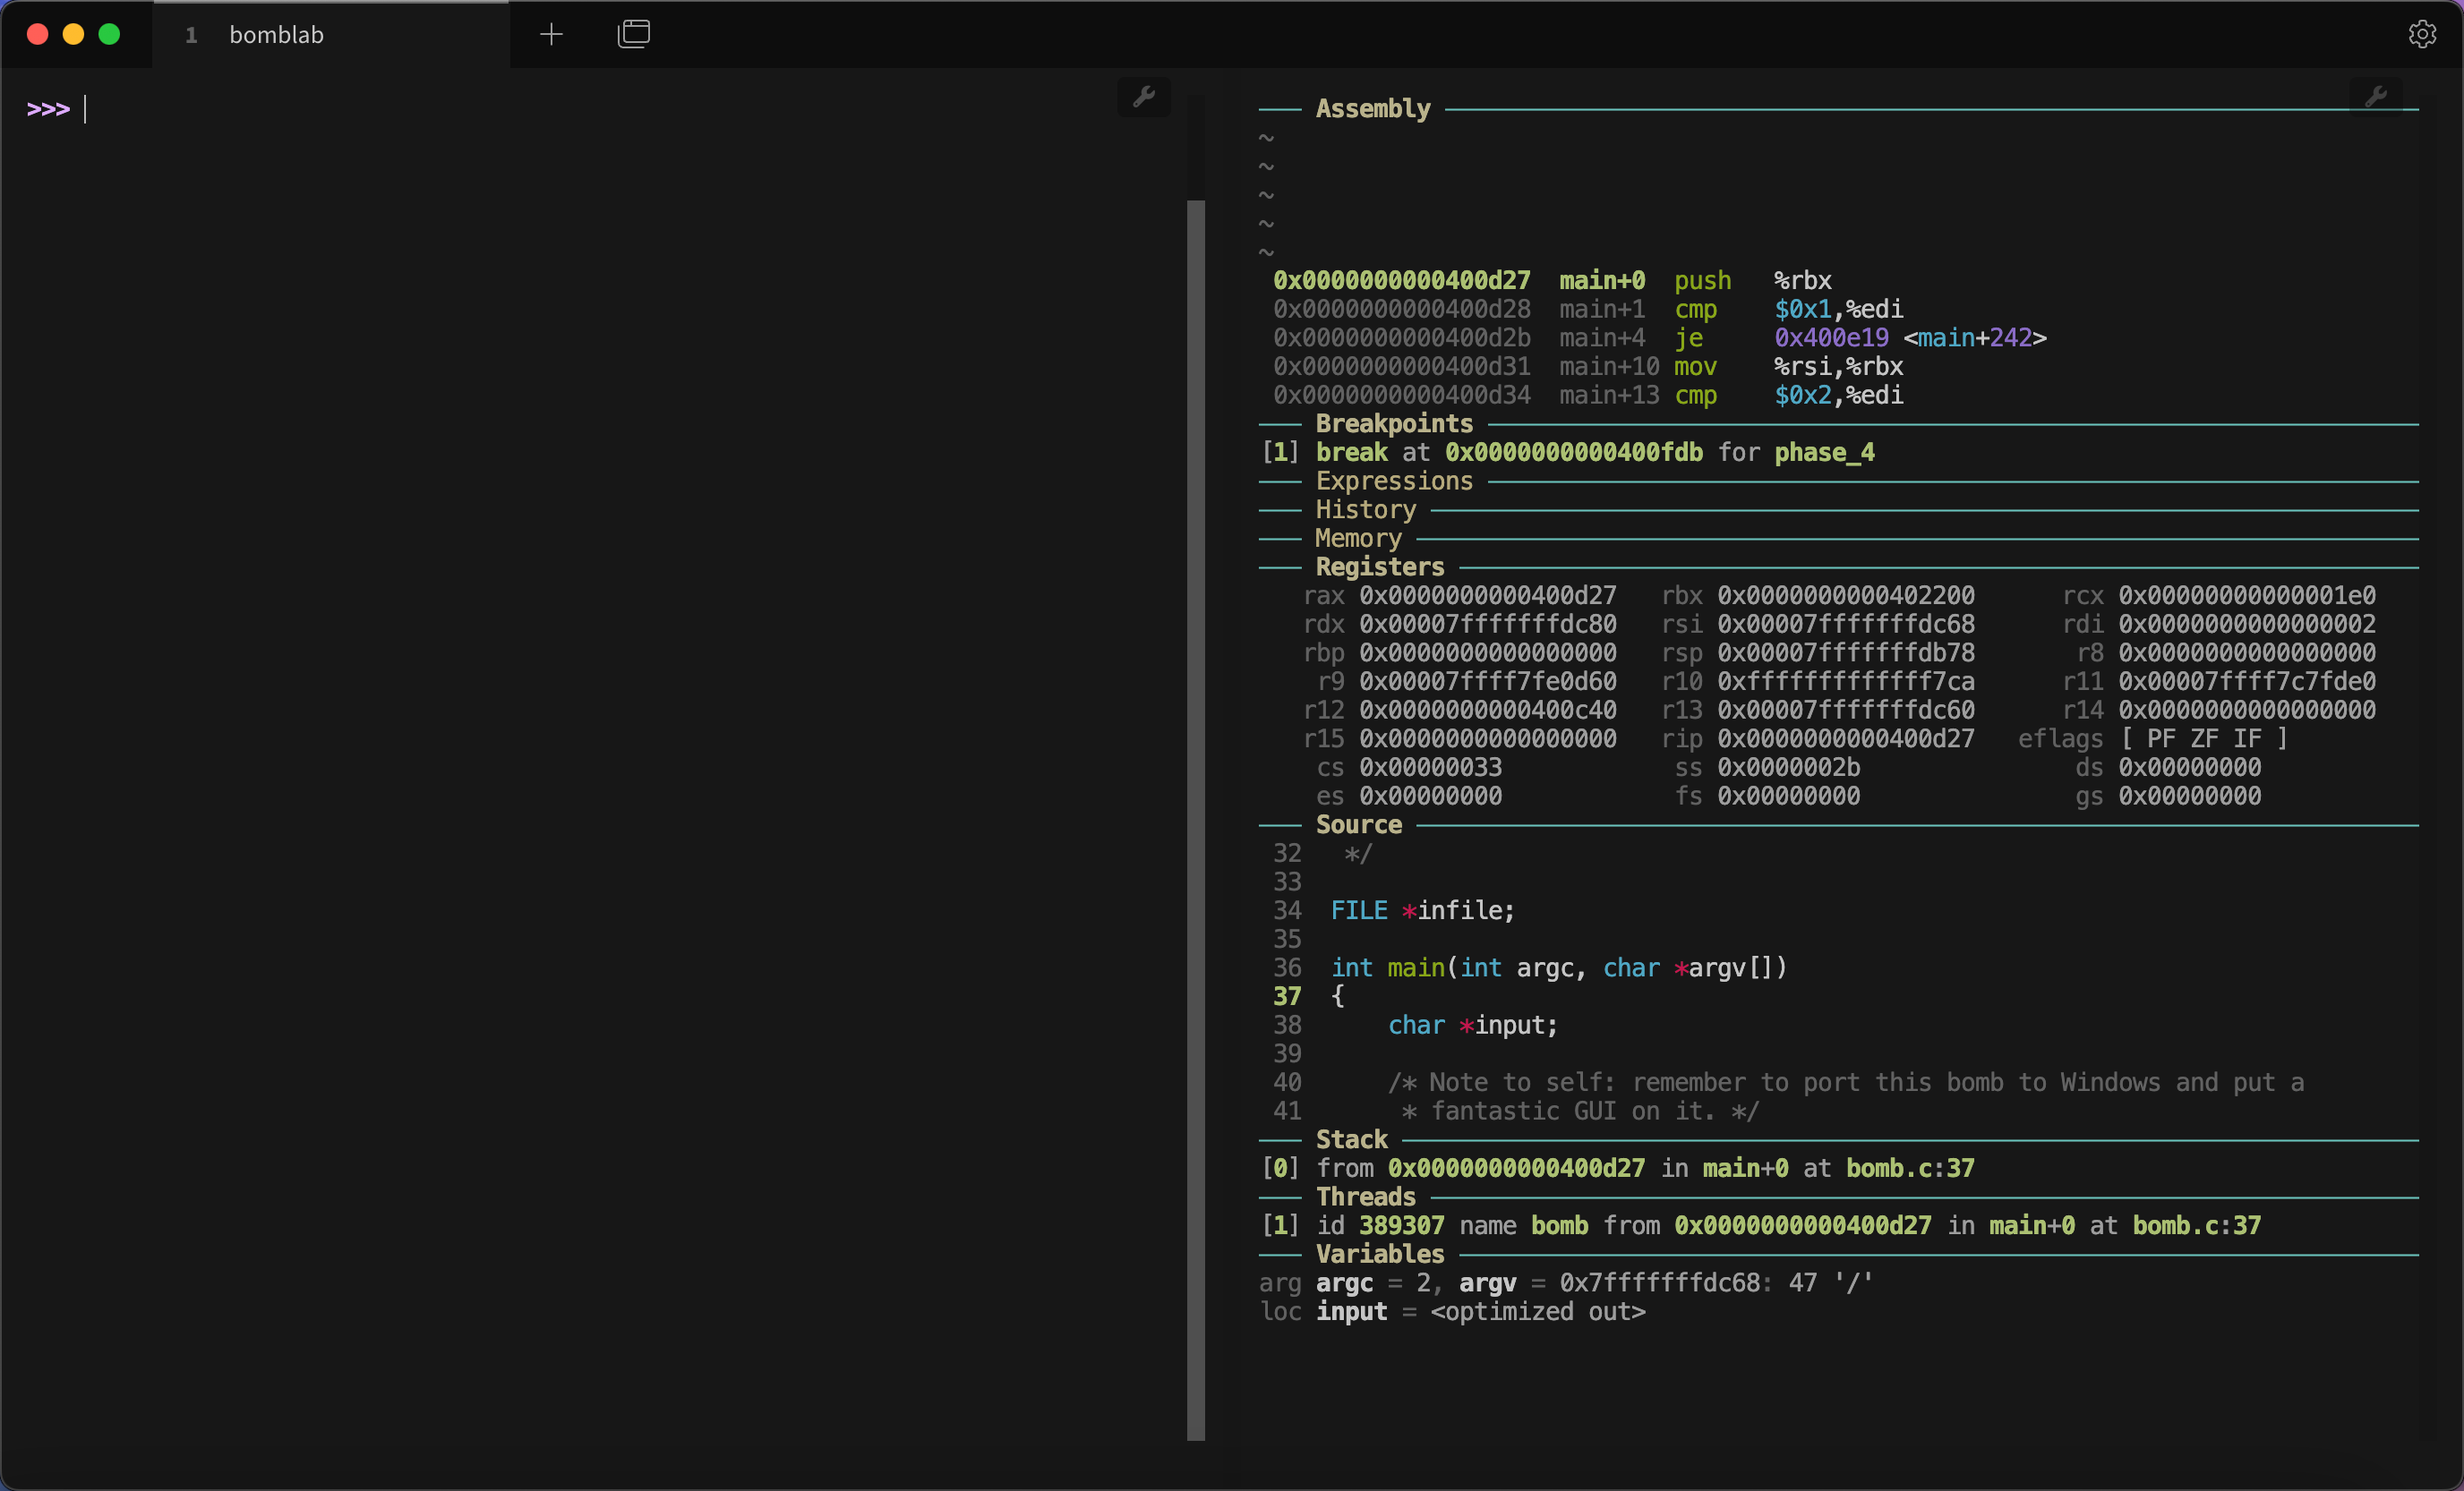Viewport: 2464px width, 1491px height.
Task: Open the tab overview panes icon
Action: coord(634,33)
